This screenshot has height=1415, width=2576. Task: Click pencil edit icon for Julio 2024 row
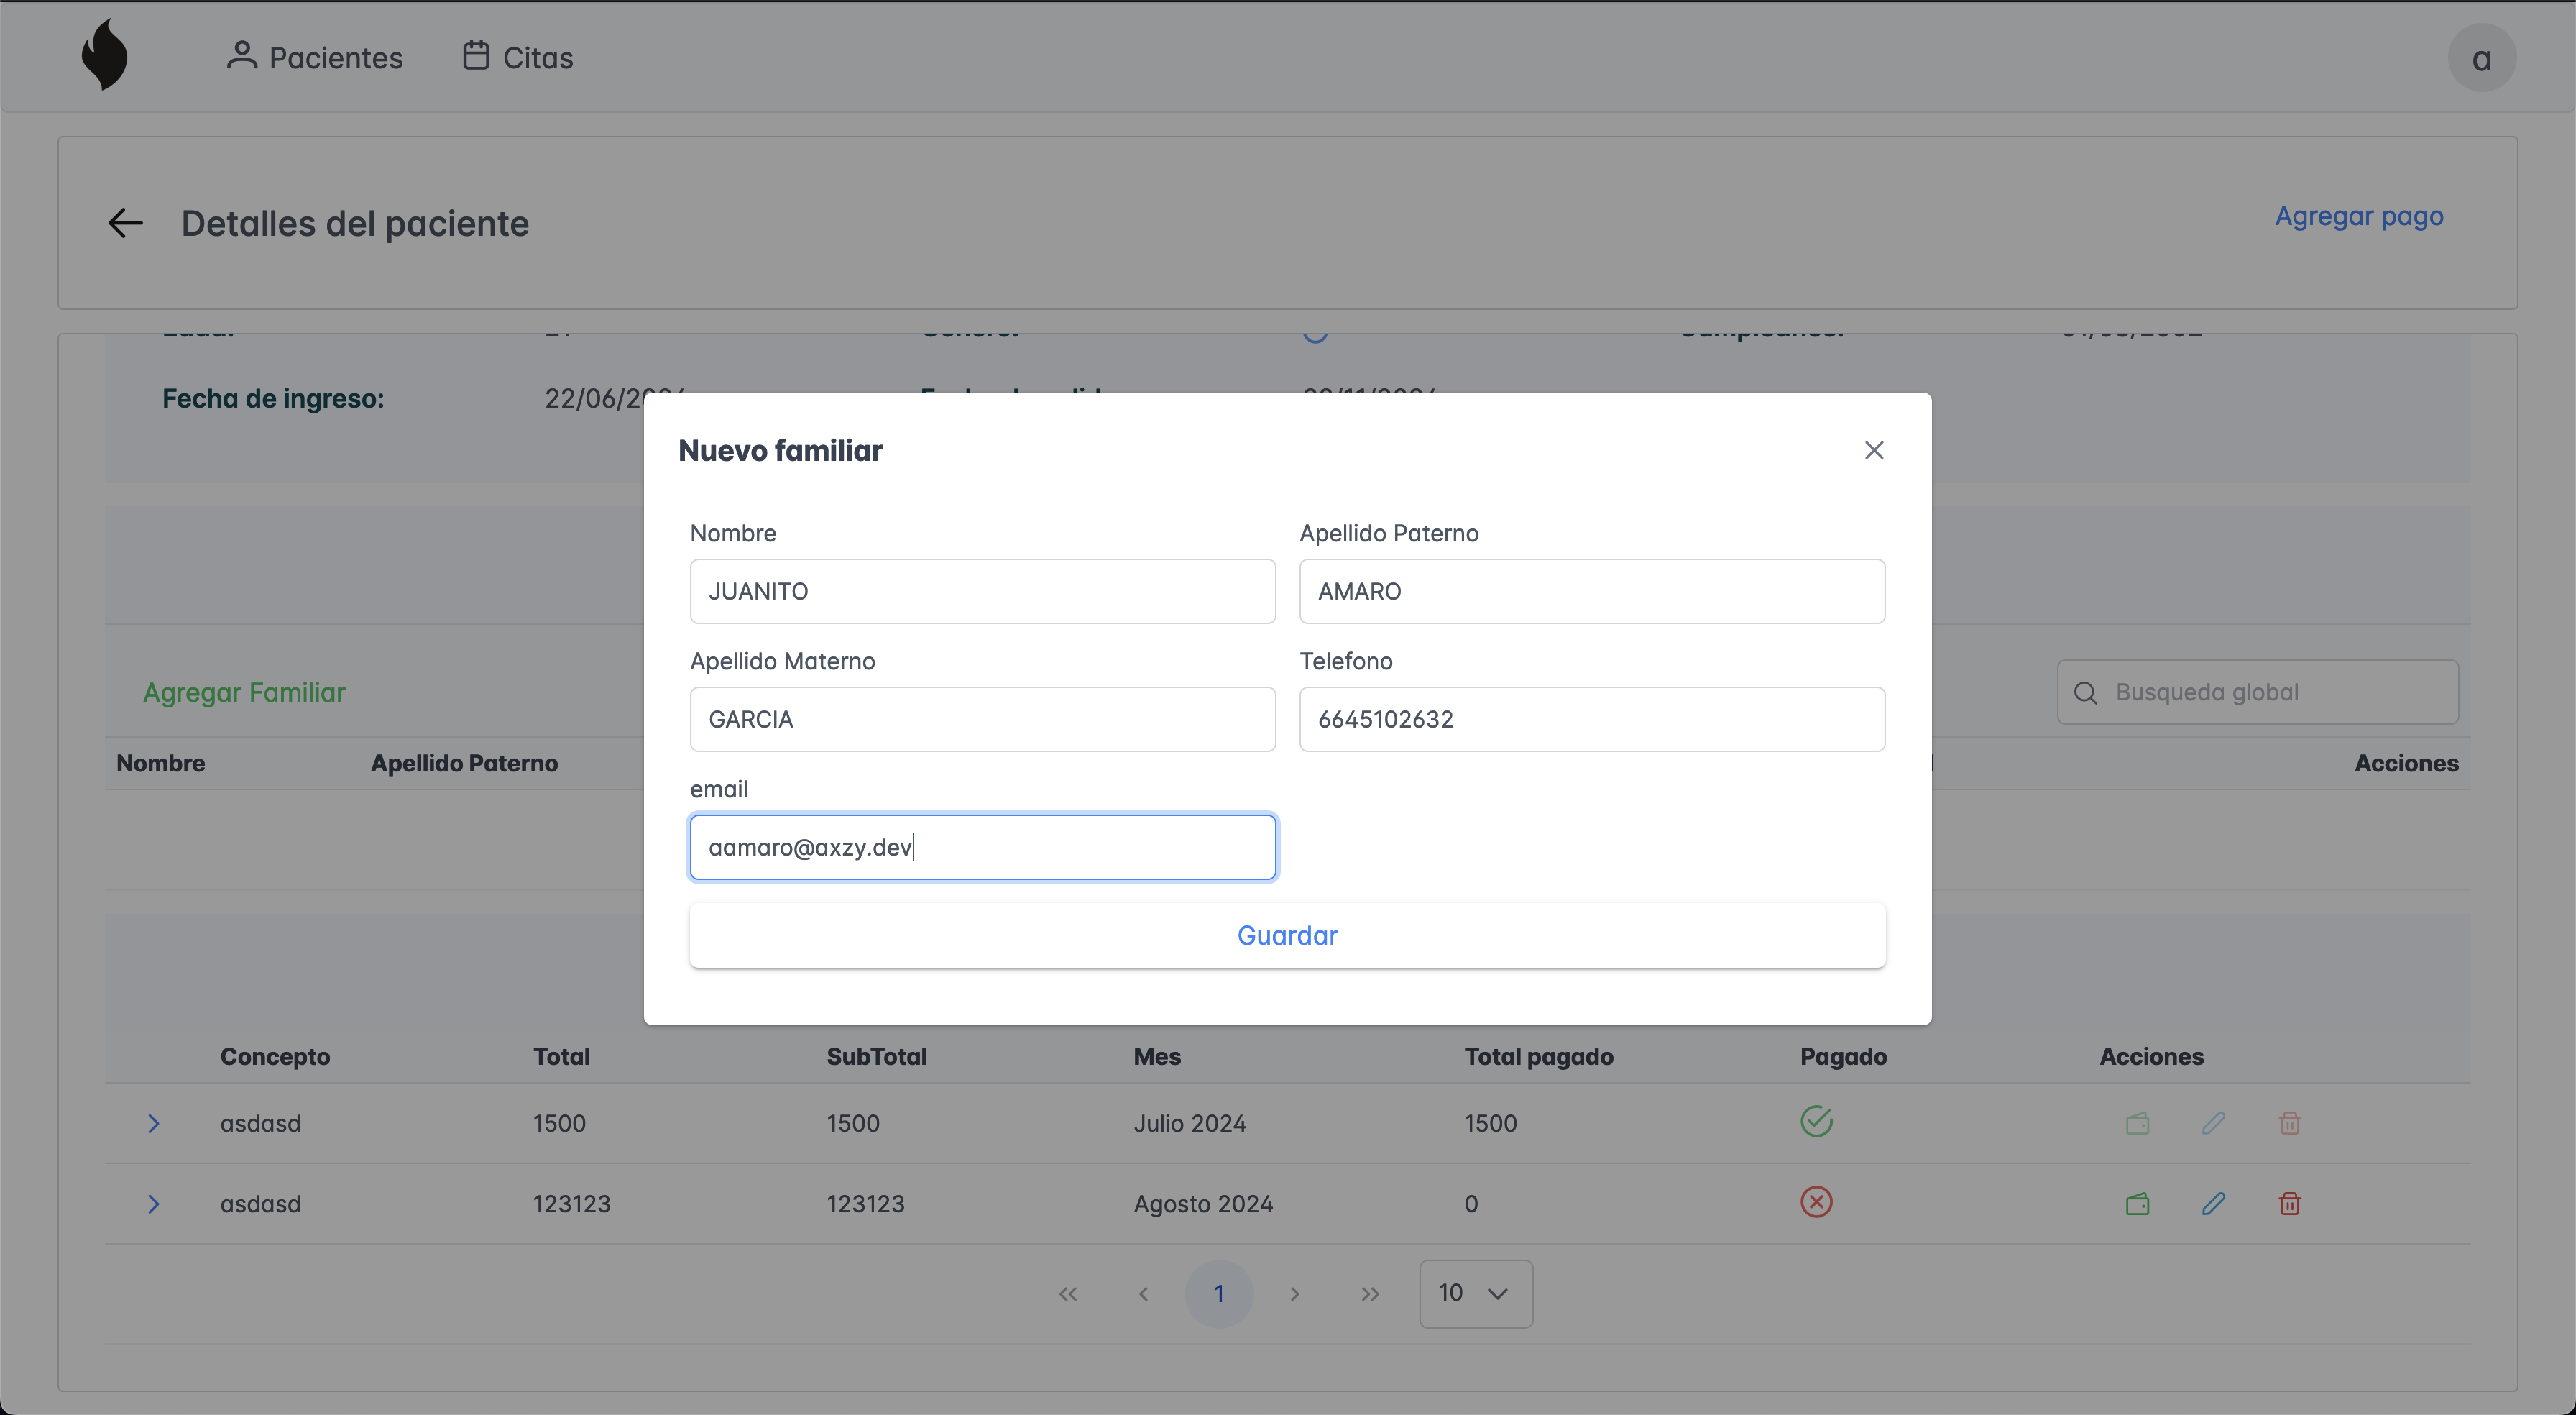(x=2213, y=1123)
